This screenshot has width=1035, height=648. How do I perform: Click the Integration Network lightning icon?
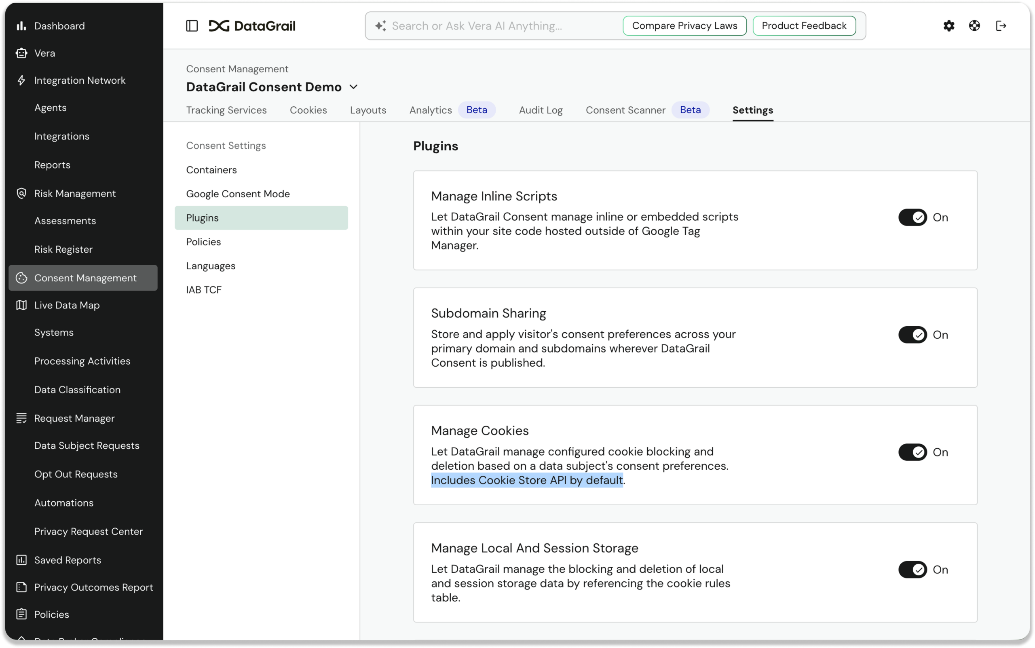21,80
